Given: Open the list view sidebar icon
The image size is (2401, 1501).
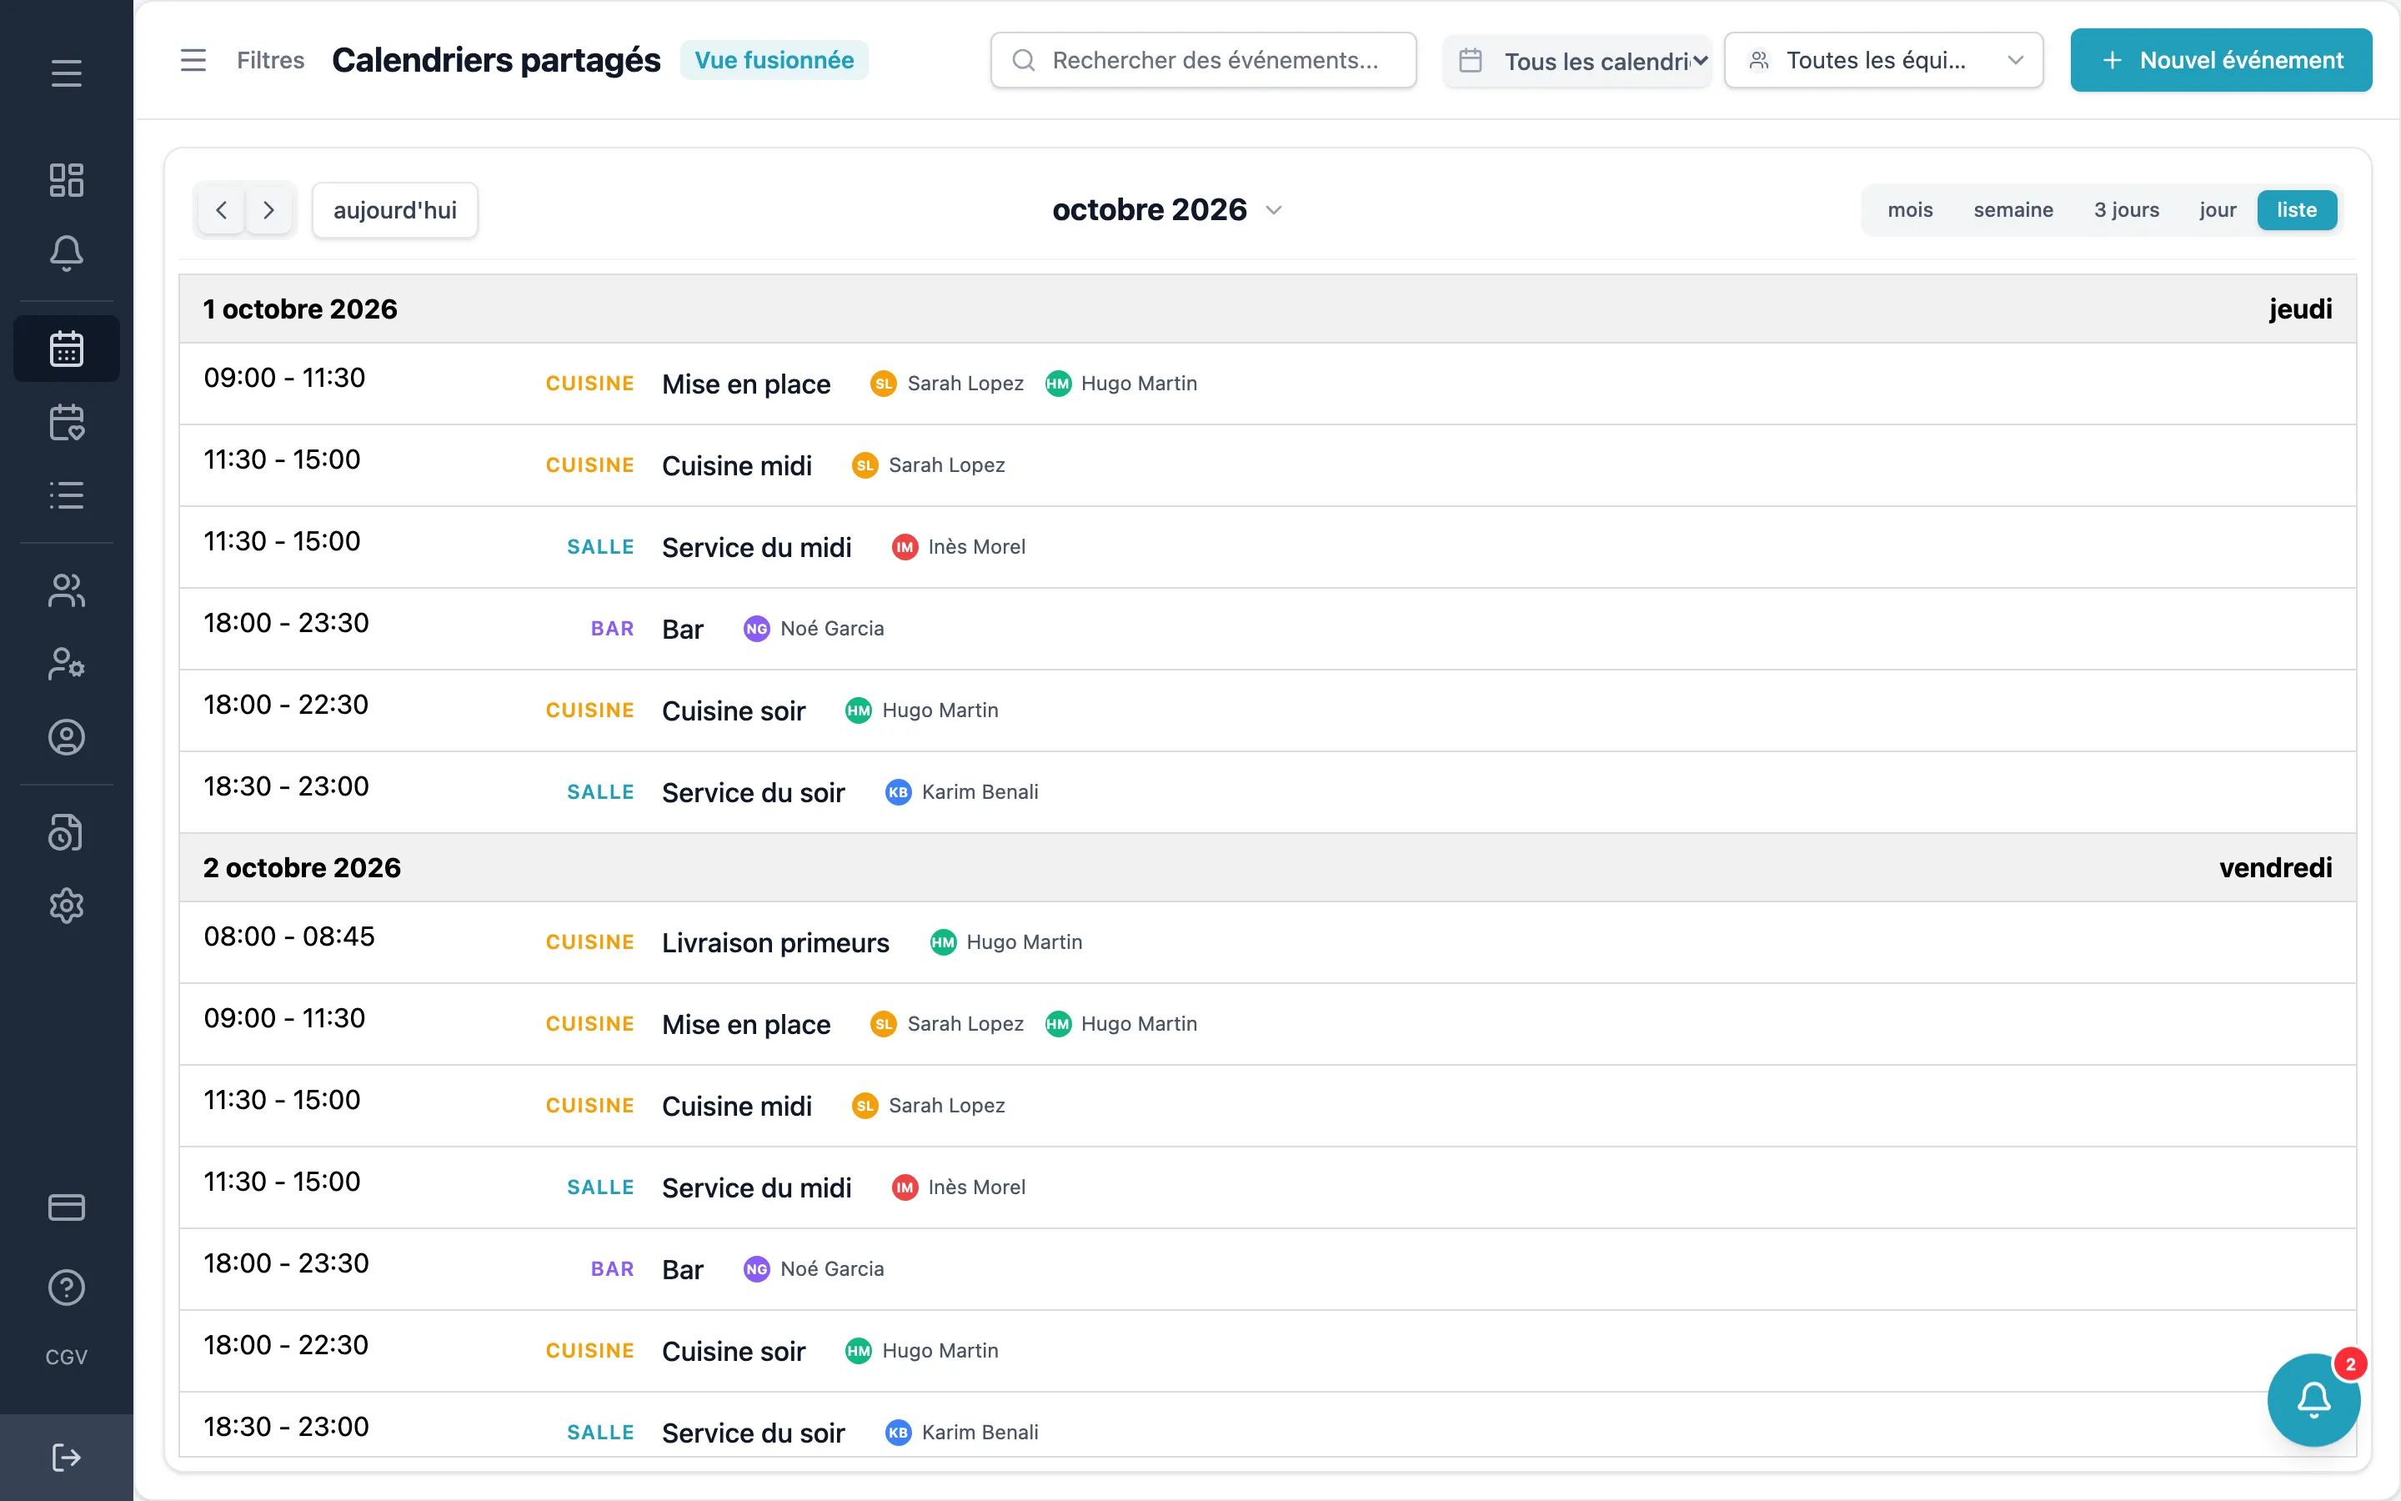Looking at the screenshot, I should point(67,494).
